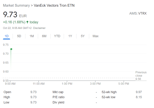Click the VanEck Vectors Tron ETN title
Image resolution: width=154 pixels, height=108 pixels.
click(54, 5)
